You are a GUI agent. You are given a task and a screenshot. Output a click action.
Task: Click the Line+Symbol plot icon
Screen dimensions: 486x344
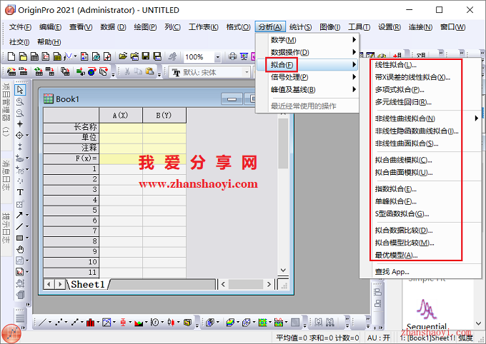coord(75,323)
